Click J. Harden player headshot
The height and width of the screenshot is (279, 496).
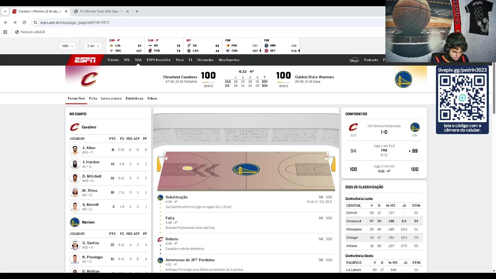click(x=75, y=164)
